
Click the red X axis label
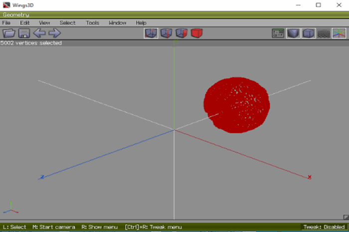(310, 177)
